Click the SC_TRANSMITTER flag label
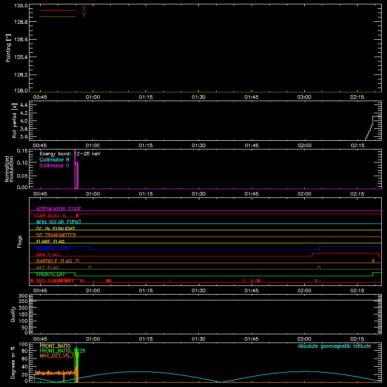387x387 pixels. pos(56,235)
